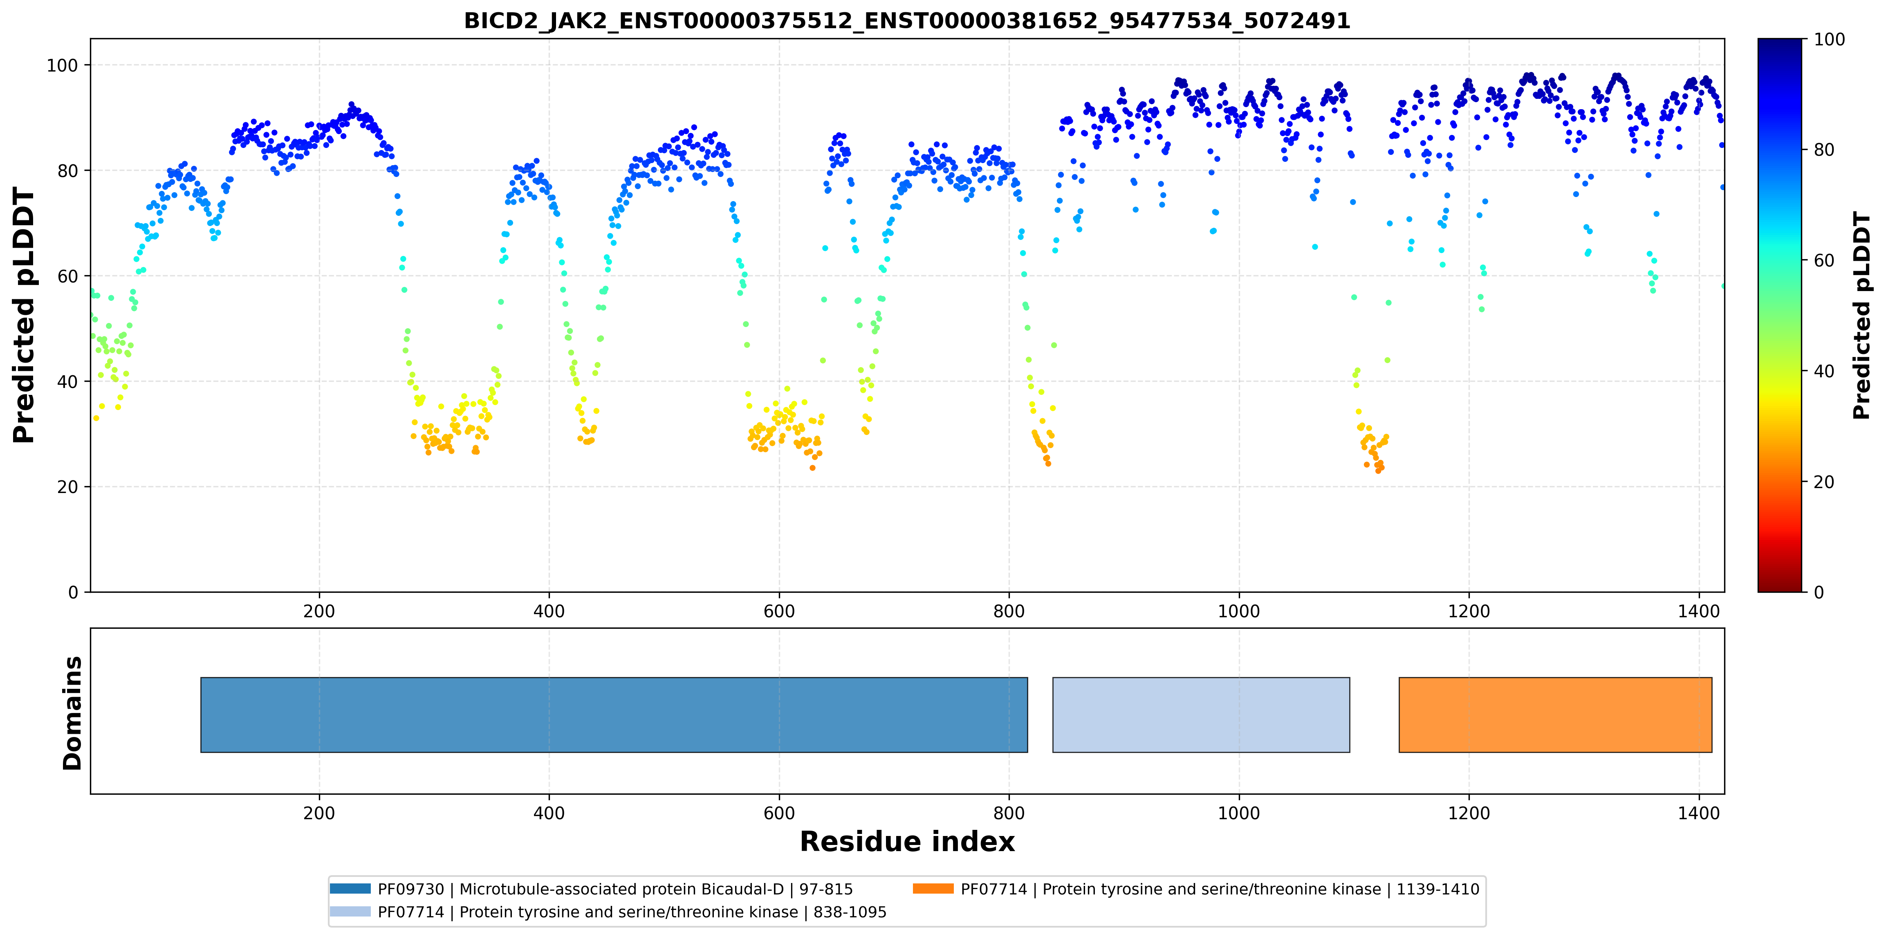1886x939 pixels.
Task: Click the Predicted pLDDT y-axis label
Action: (24, 316)
